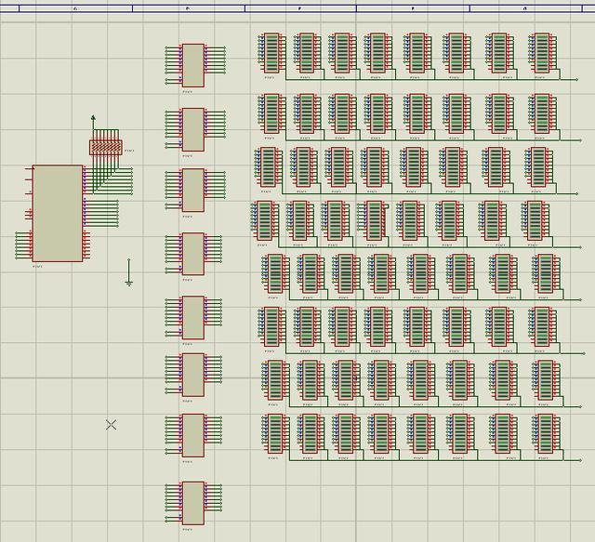This screenshot has height=542, width=595.
Task: Select the second IC from top in driver column
Action: tap(193, 128)
